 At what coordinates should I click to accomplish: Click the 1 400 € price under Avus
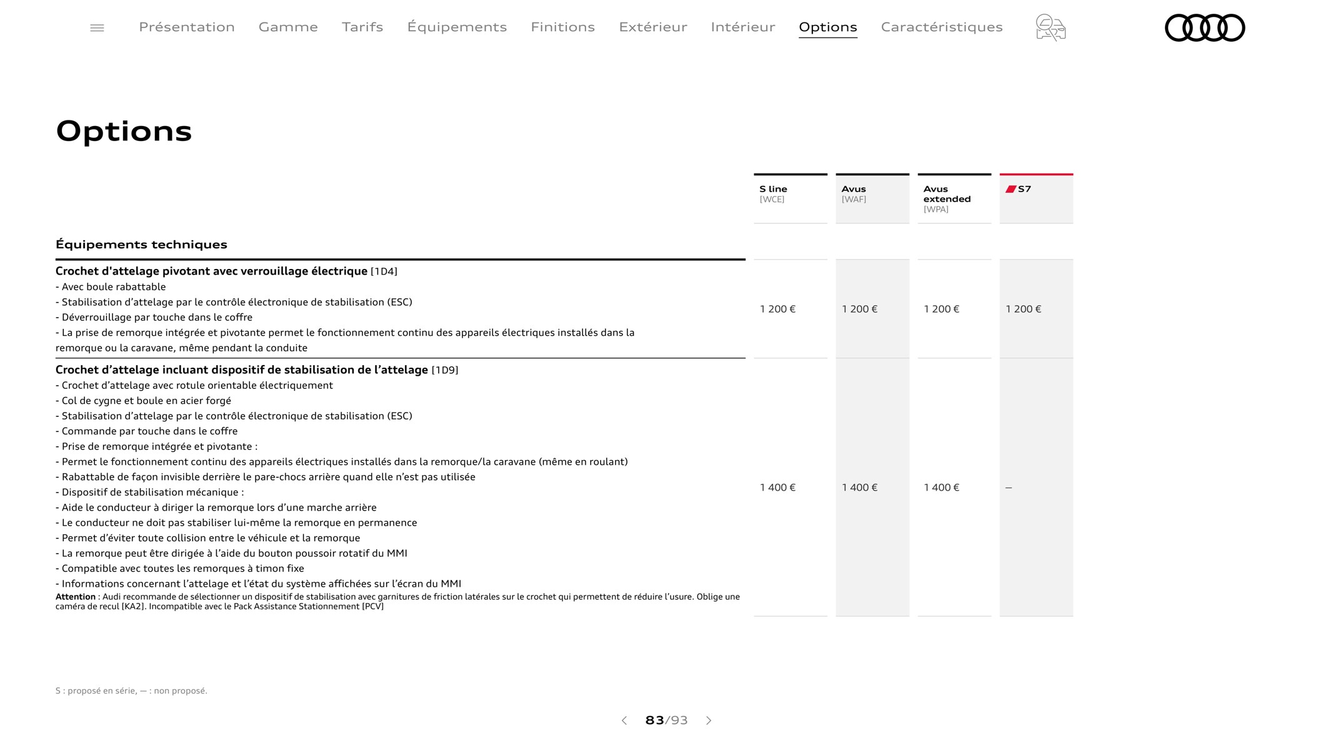click(859, 487)
